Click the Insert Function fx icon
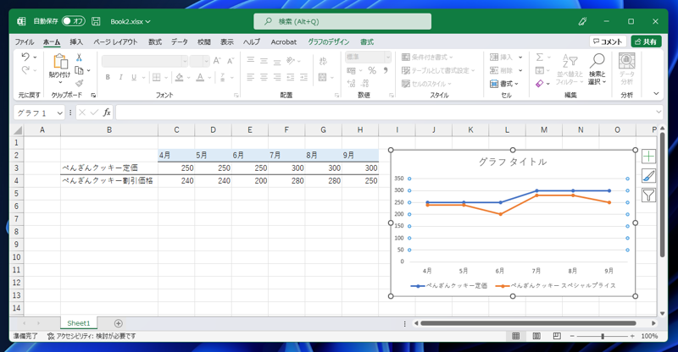Screen dimensions: 678x352 107,113
